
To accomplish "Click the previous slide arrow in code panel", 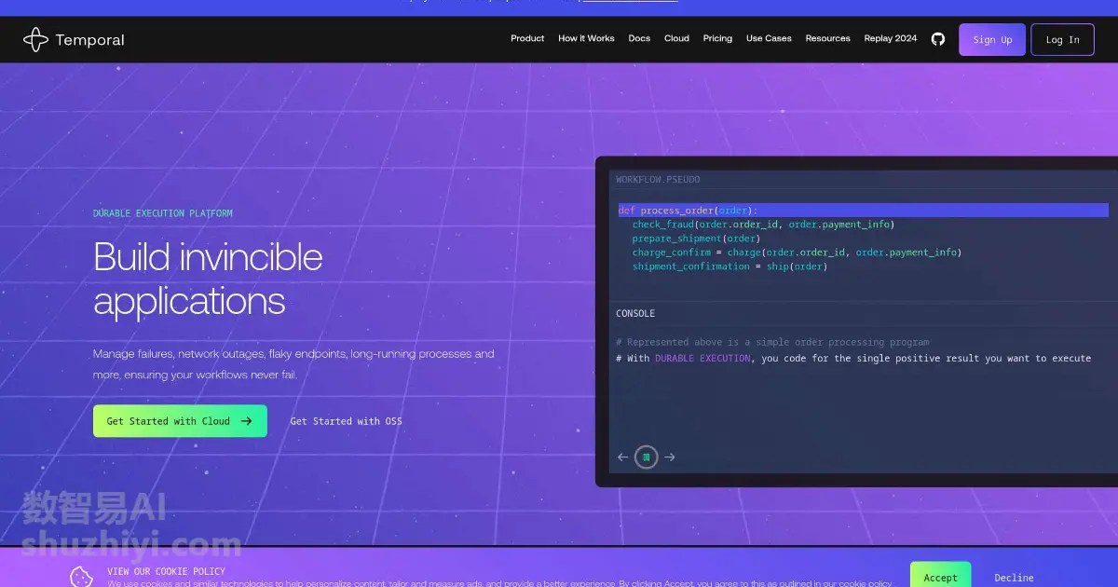I will pos(623,457).
